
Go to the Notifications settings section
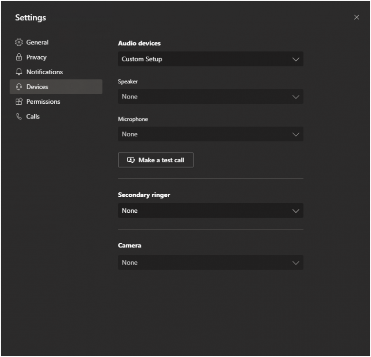[x=45, y=72]
